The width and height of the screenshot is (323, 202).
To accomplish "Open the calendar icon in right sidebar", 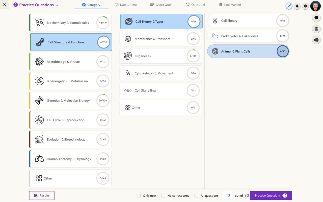I will pyautogui.click(x=316, y=29).
